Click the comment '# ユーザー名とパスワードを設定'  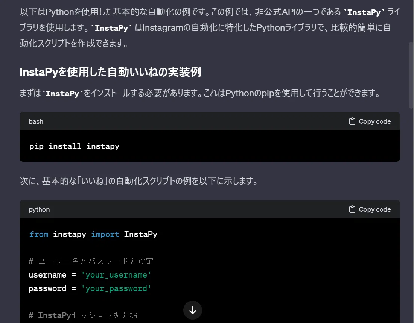click(91, 261)
